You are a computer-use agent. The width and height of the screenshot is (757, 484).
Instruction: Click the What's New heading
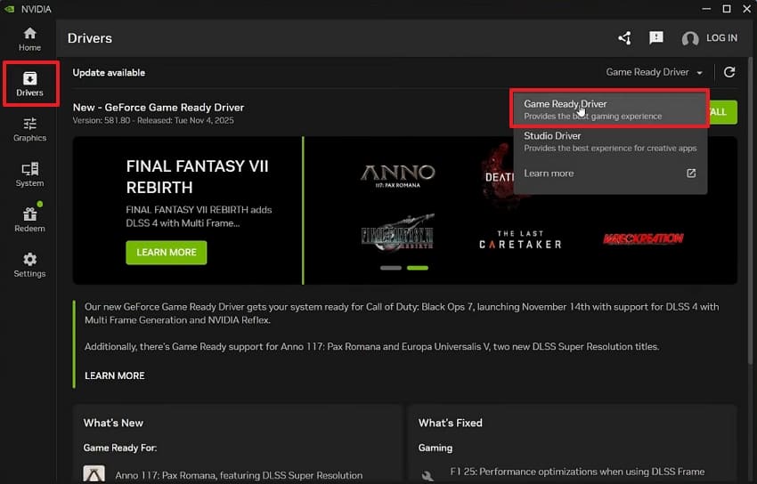pos(113,423)
